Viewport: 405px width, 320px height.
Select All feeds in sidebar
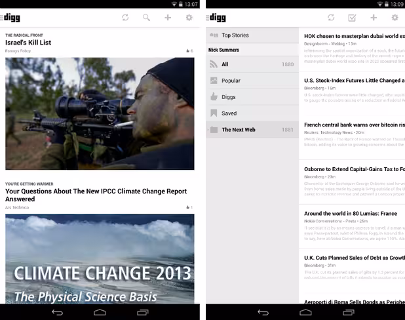(252, 64)
